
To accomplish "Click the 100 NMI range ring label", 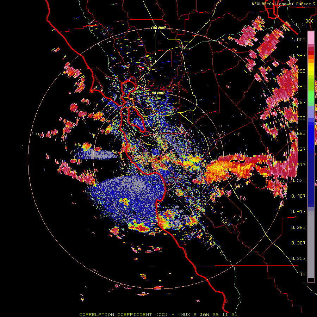I will coord(158,28).
